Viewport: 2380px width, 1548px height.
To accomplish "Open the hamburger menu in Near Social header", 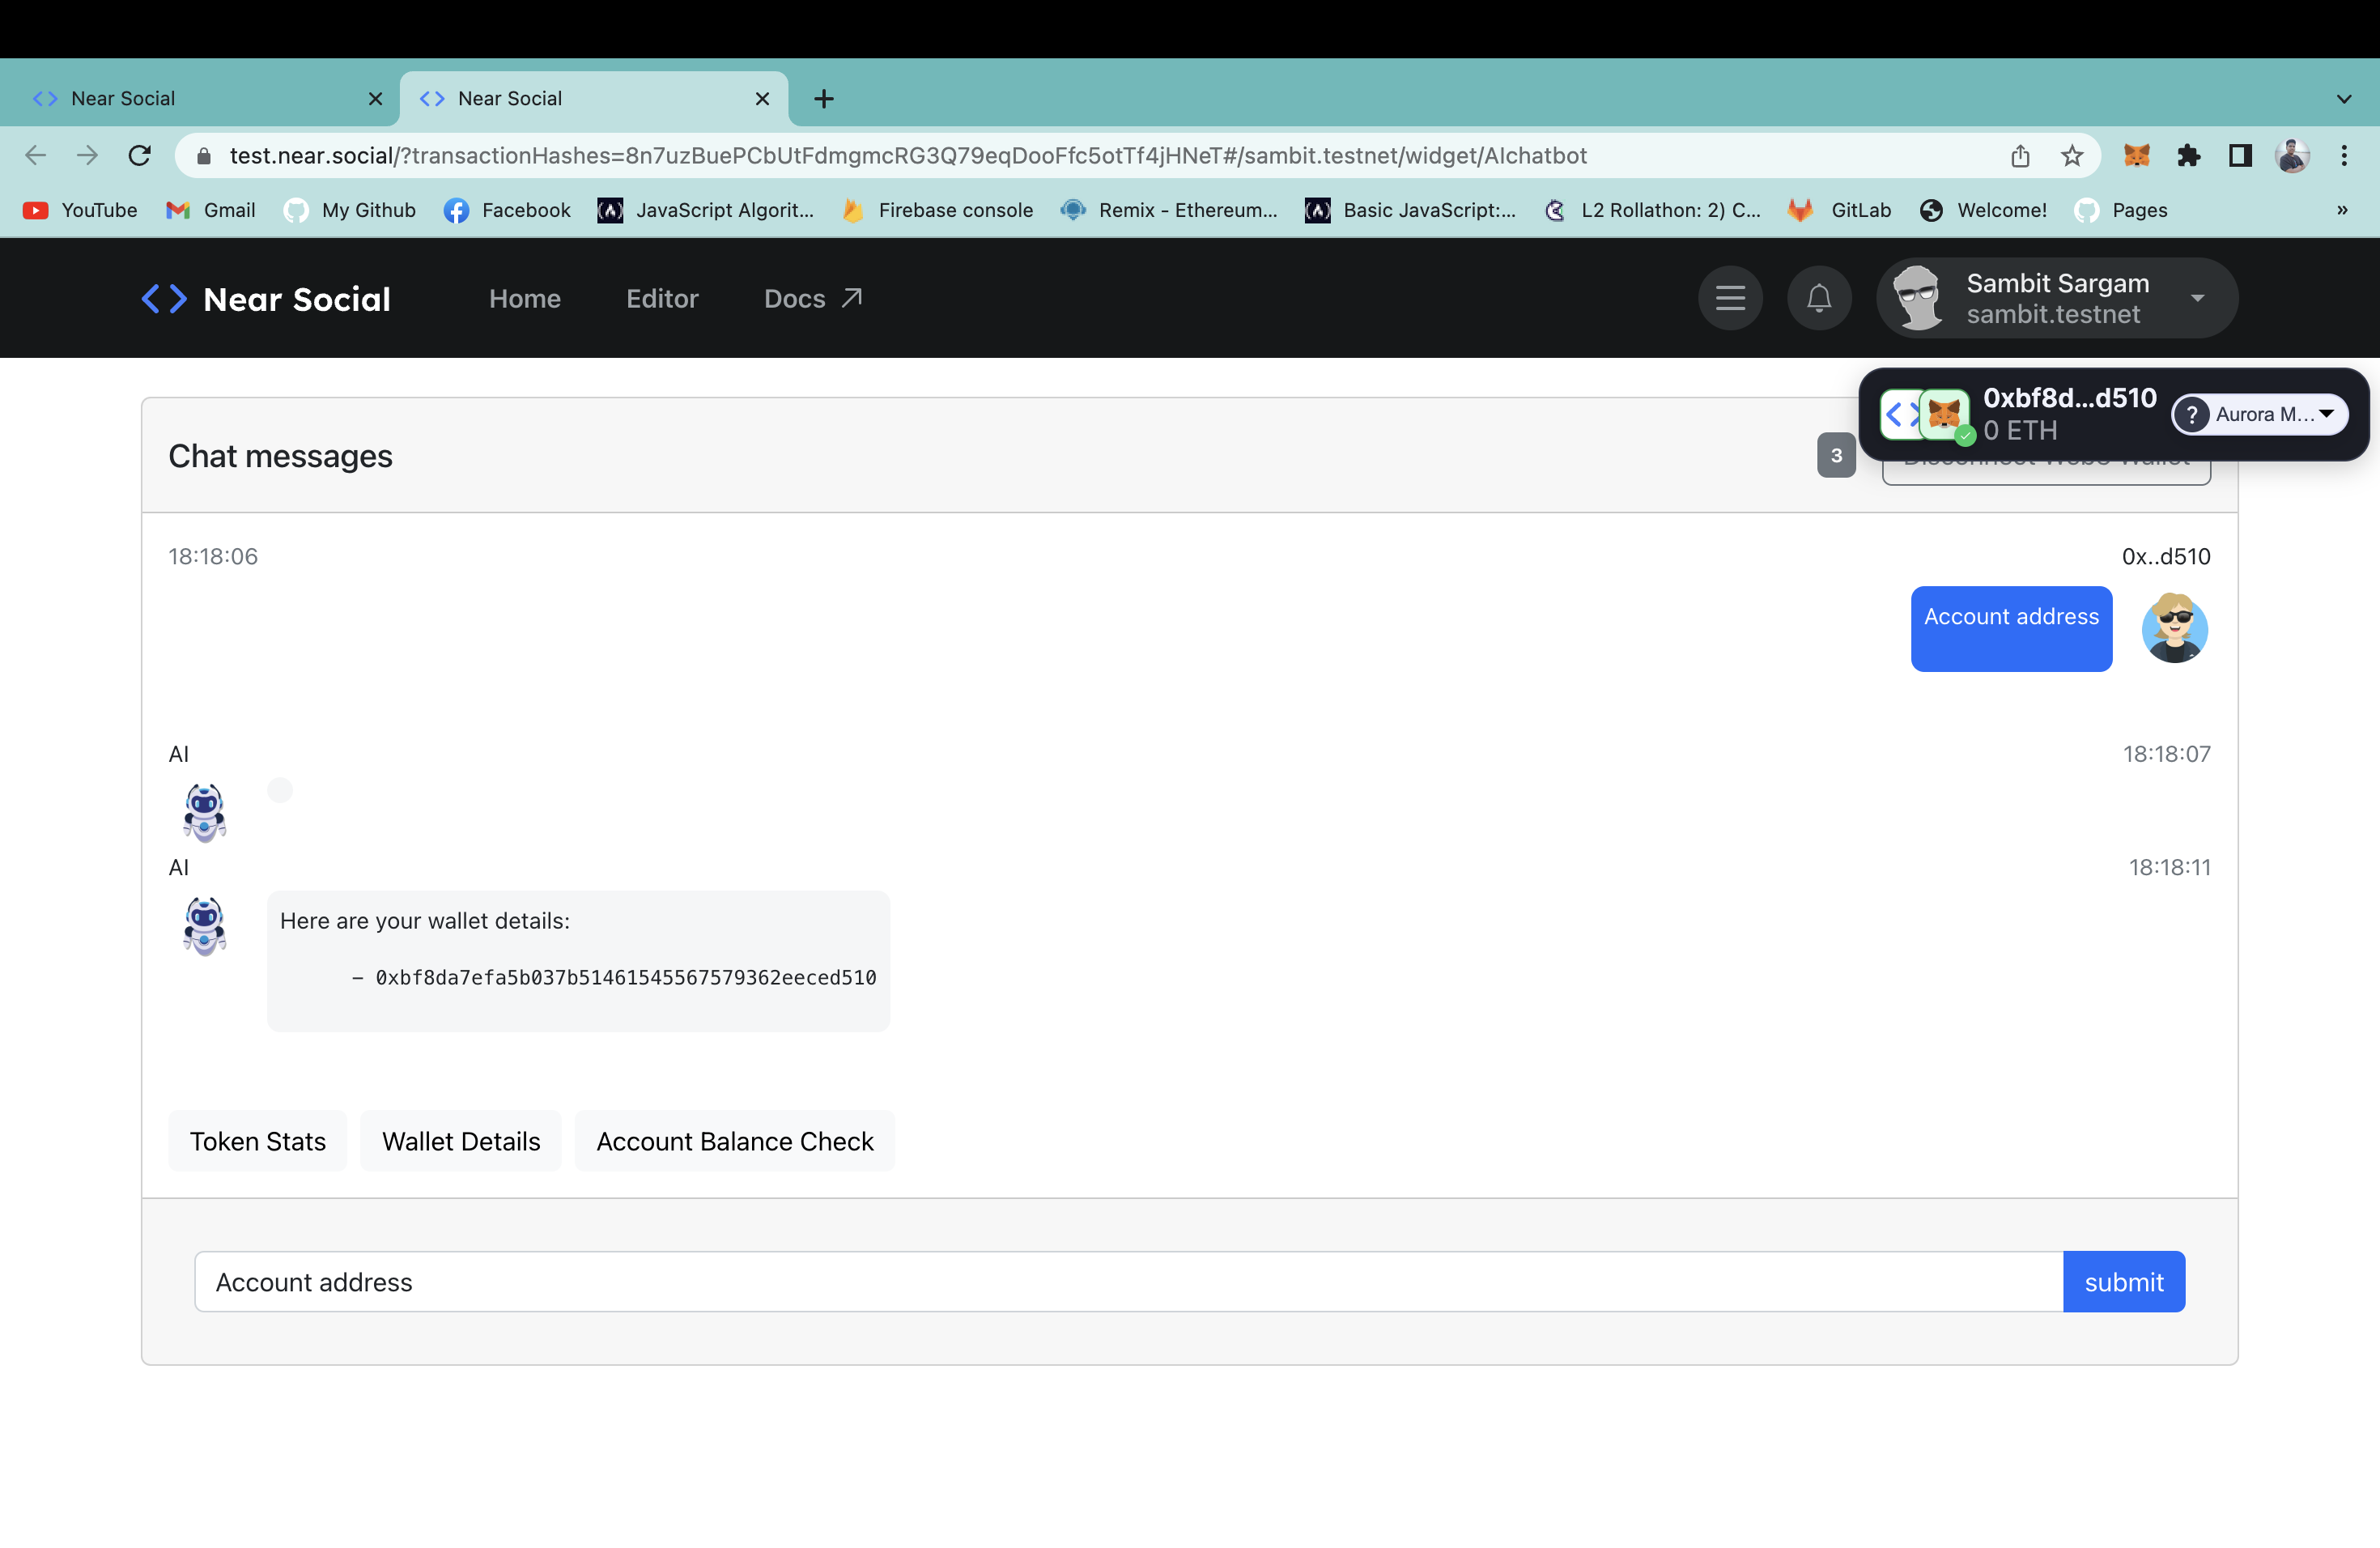I will click(1730, 298).
